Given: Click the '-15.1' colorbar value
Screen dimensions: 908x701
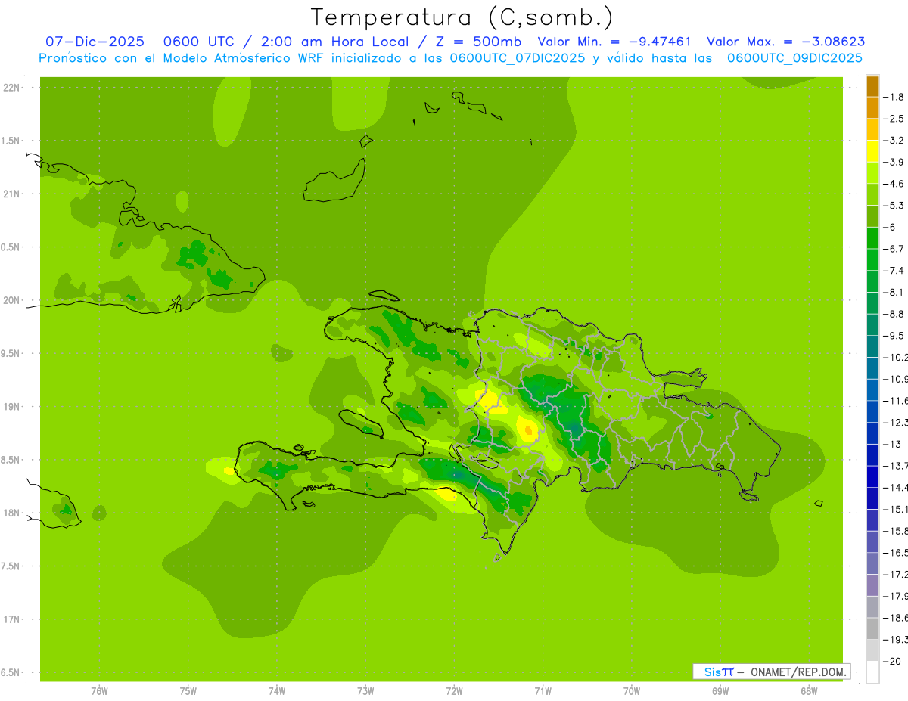Looking at the screenshot, I should pos(897,509).
